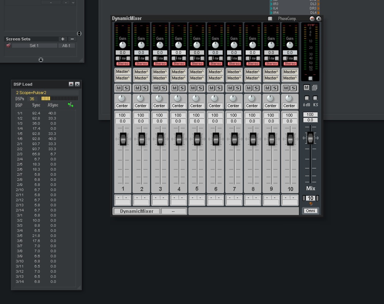Add a new screen set with the plus button

pyautogui.click(x=62, y=39)
